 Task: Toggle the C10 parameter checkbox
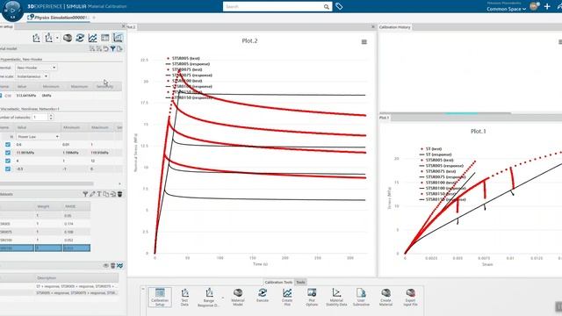pos(1,96)
